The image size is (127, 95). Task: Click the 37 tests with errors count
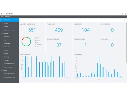pyautogui.click(x=59, y=45)
